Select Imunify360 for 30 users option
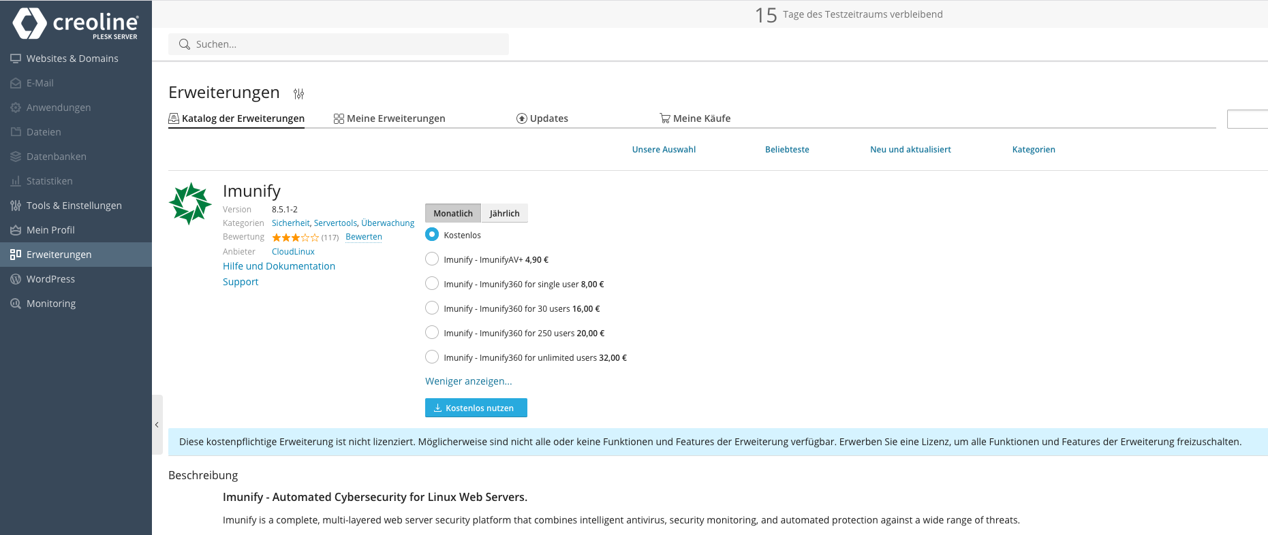1268x535 pixels. 432,308
